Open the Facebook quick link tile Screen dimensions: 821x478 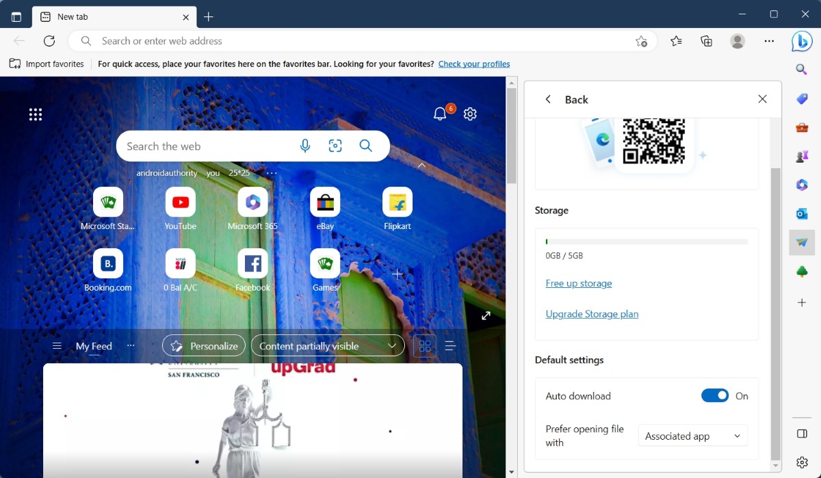pyautogui.click(x=253, y=270)
